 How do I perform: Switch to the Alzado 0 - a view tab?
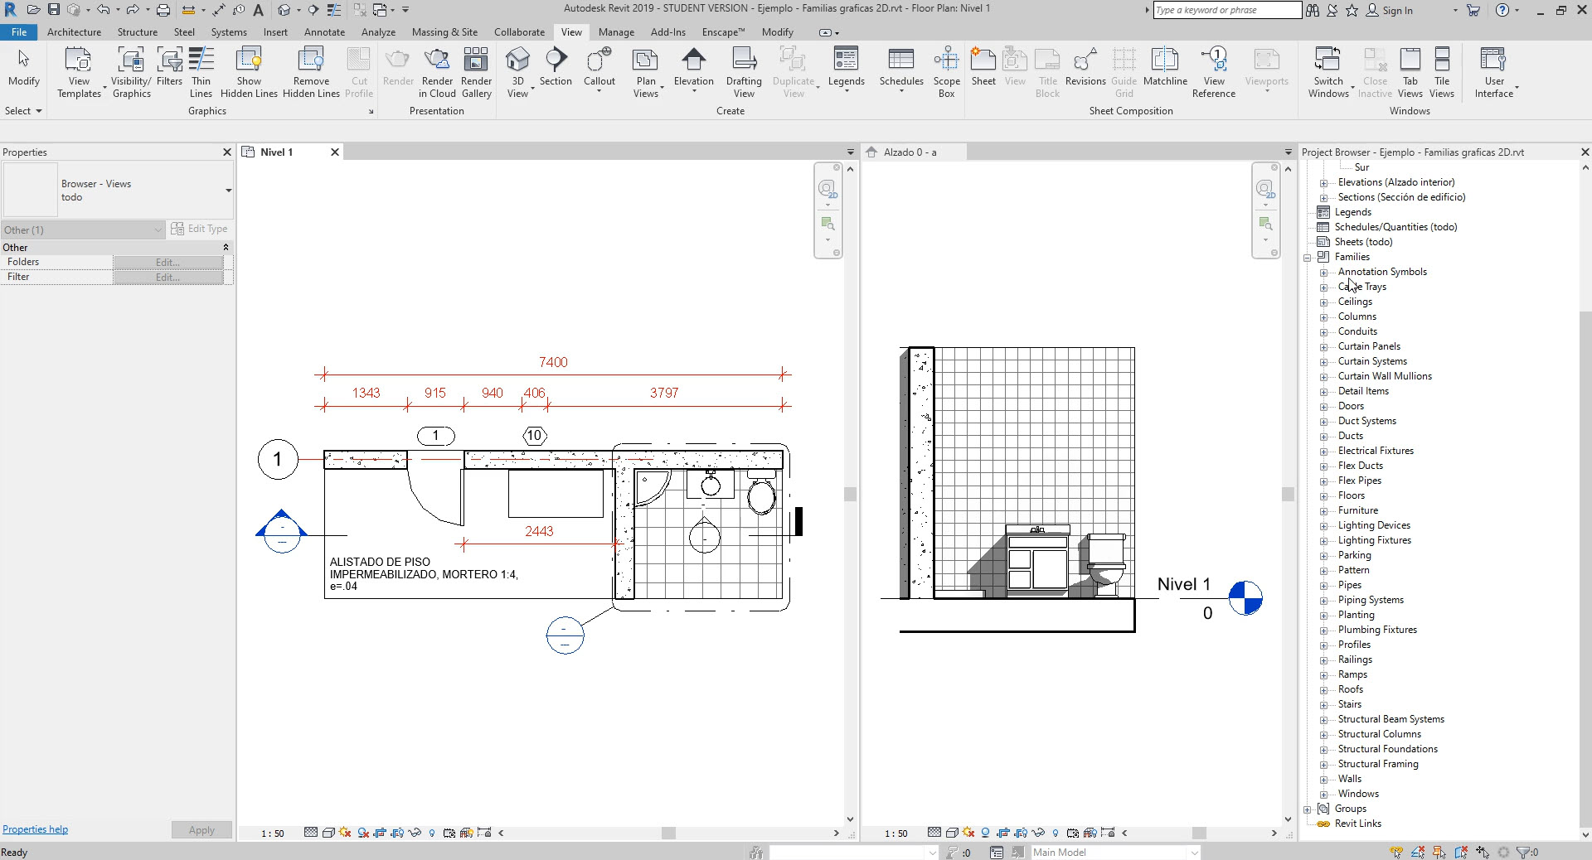pos(910,152)
